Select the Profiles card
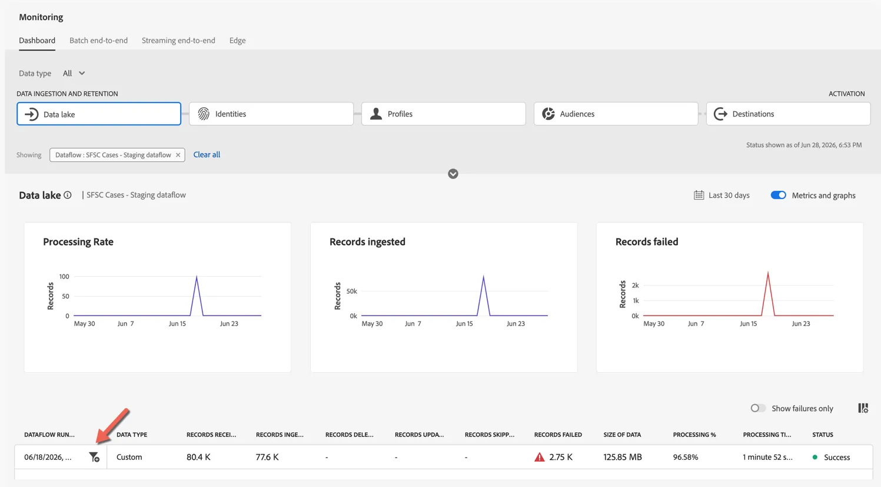The height and width of the screenshot is (487, 881). click(x=444, y=114)
